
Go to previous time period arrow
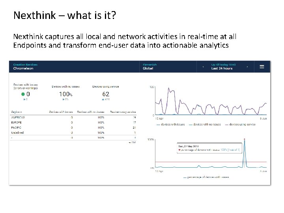(203, 67)
